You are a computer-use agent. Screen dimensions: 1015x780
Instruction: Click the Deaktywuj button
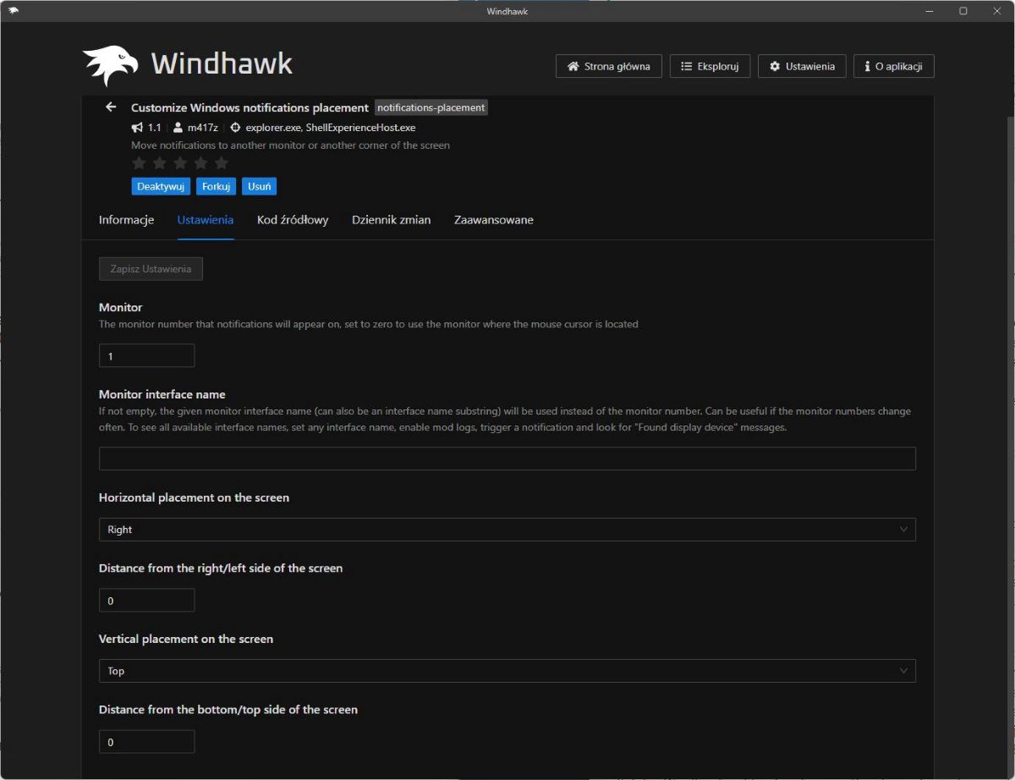tap(161, 186)
